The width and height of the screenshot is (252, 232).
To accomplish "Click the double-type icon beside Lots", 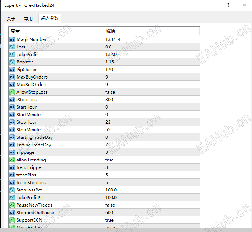I will pyautogui.click(x=12, y=47).
